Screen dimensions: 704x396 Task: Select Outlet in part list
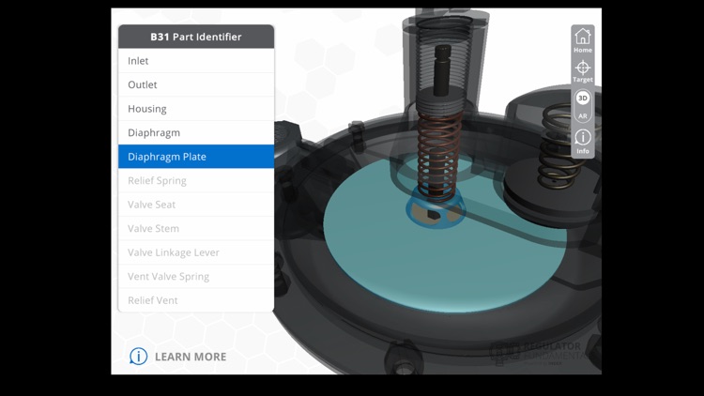click(x=196, y=84)
